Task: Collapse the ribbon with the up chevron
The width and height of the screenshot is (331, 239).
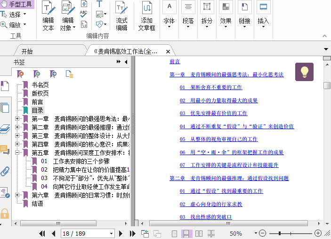Action: click(x=325, y=36)
